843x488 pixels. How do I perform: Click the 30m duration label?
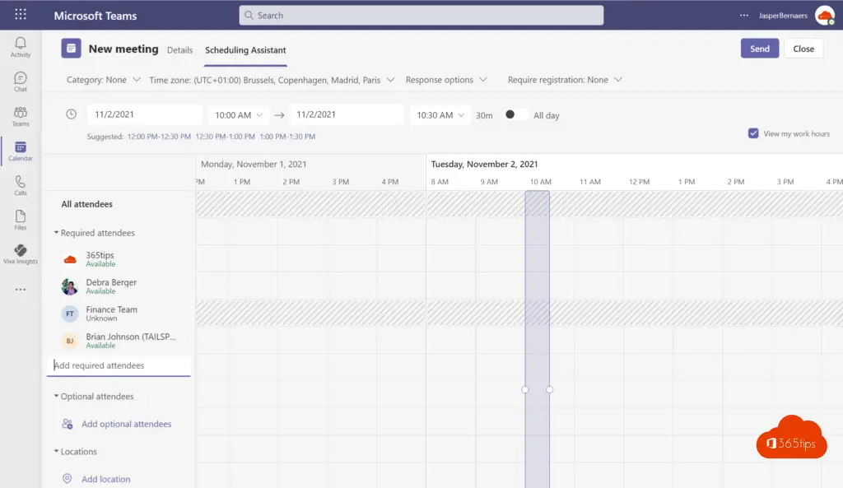484,115
